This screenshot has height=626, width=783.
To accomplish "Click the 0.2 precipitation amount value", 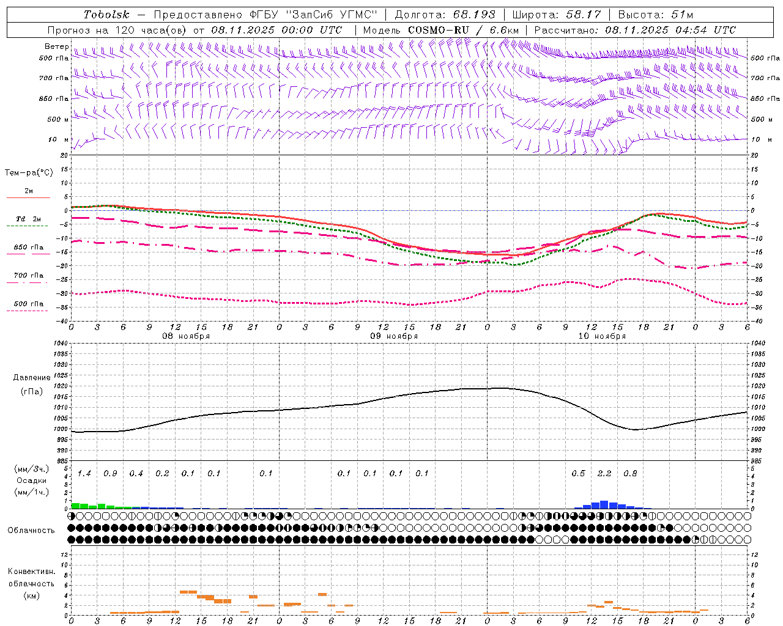I will (162, 474).
